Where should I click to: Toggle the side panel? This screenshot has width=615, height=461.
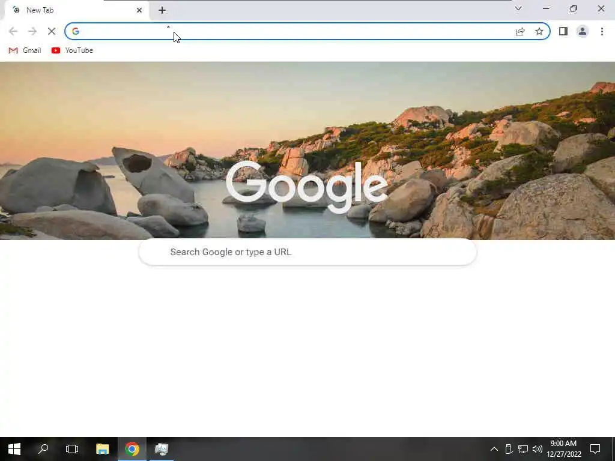563,31
